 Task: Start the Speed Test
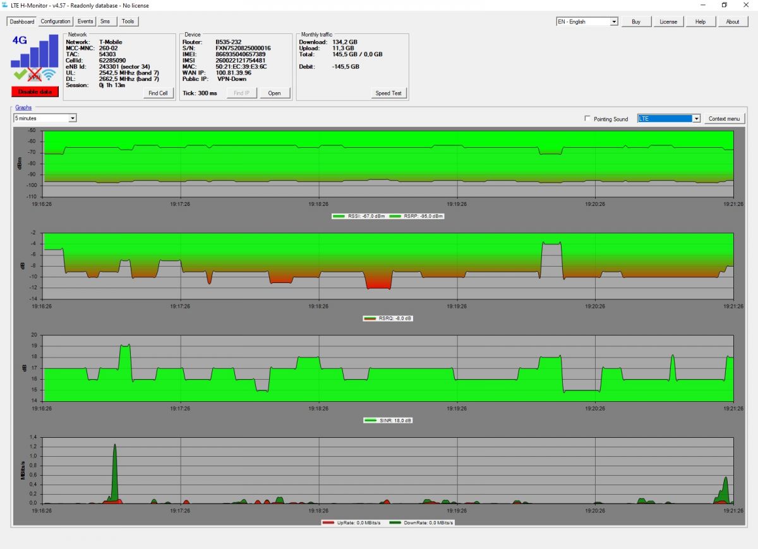click(388, 93)
